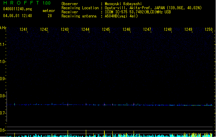Click the 1249 time marker
This screenshot has height=137, width=216.
tap(188, 29)
